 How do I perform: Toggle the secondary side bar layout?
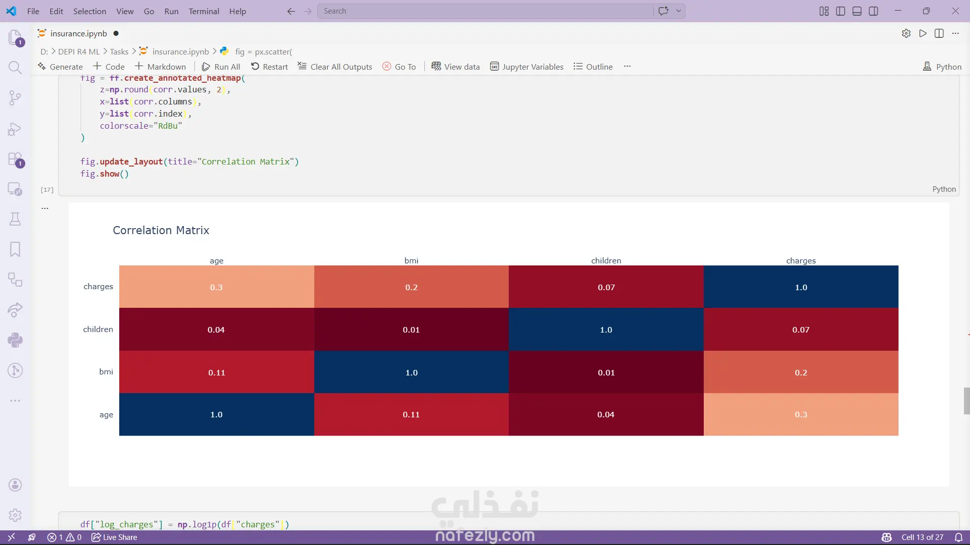coord(874,11)
